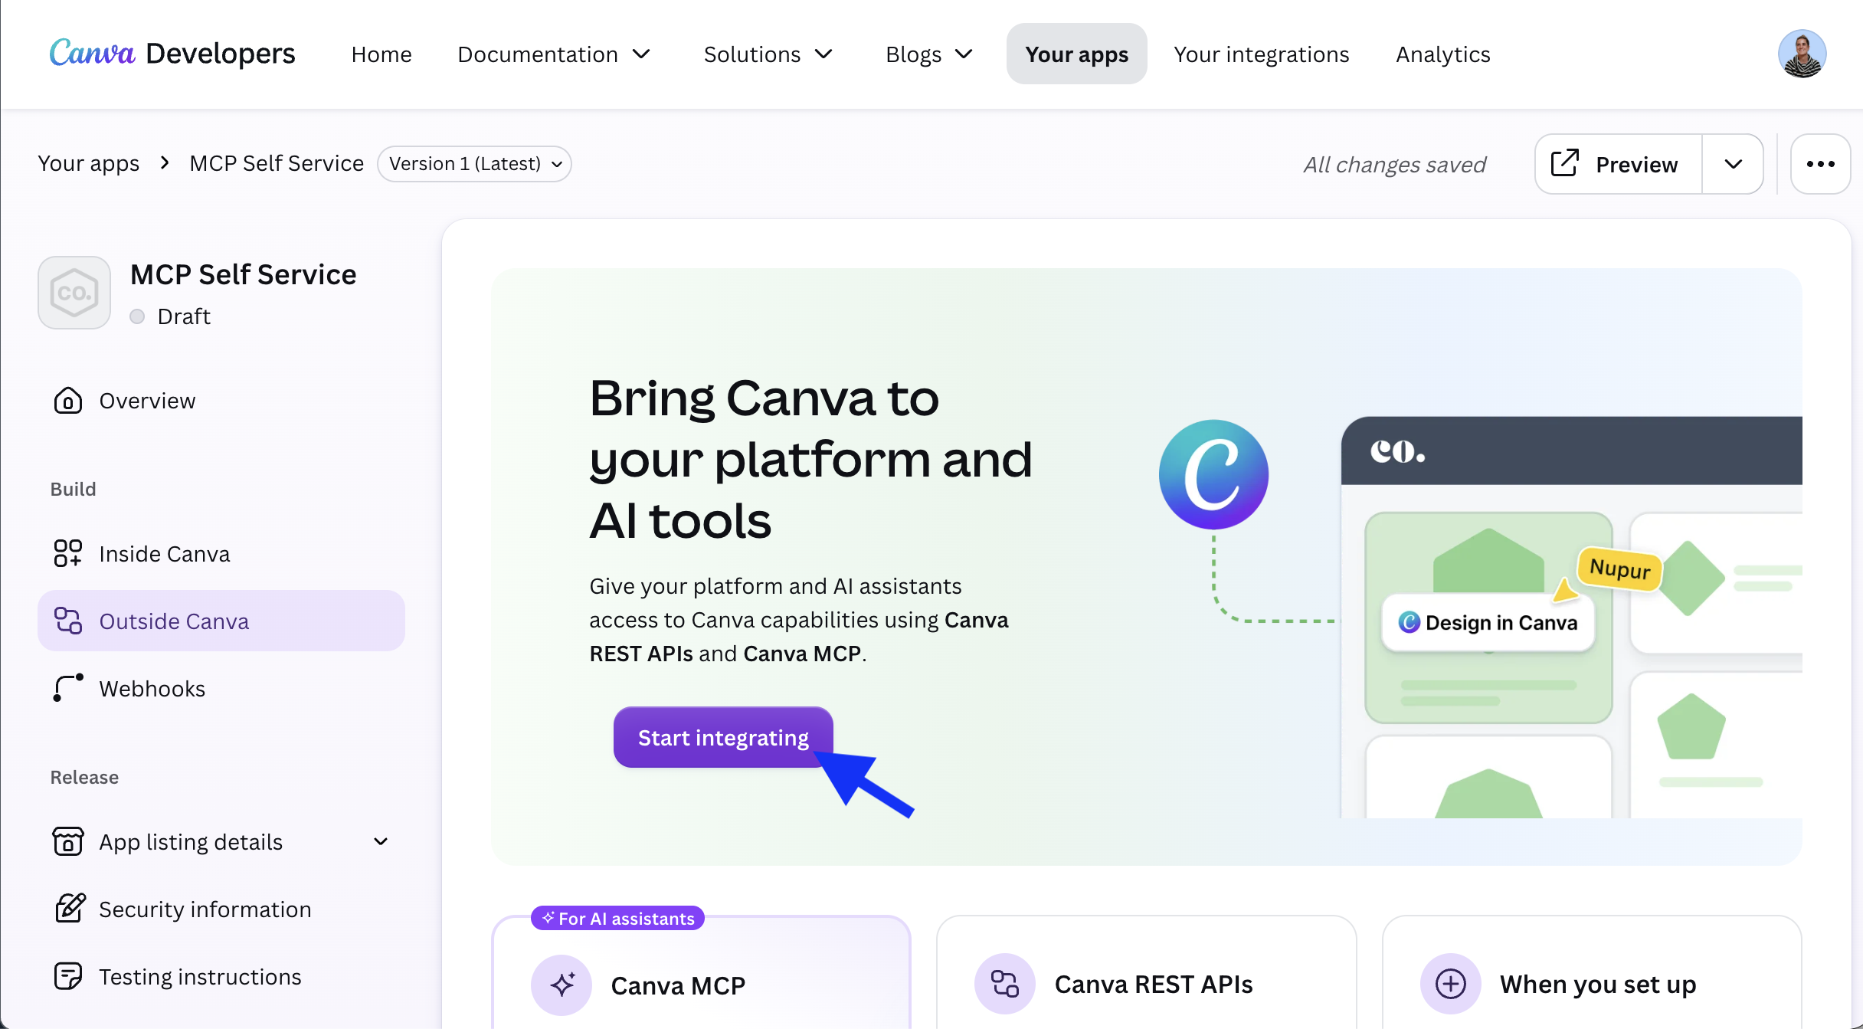Select Inside Canva in the sidebar
1863x1029 pixels.
coord(221,553)
